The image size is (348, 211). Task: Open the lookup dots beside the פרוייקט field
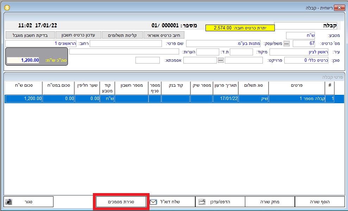(x=221, y=60)
